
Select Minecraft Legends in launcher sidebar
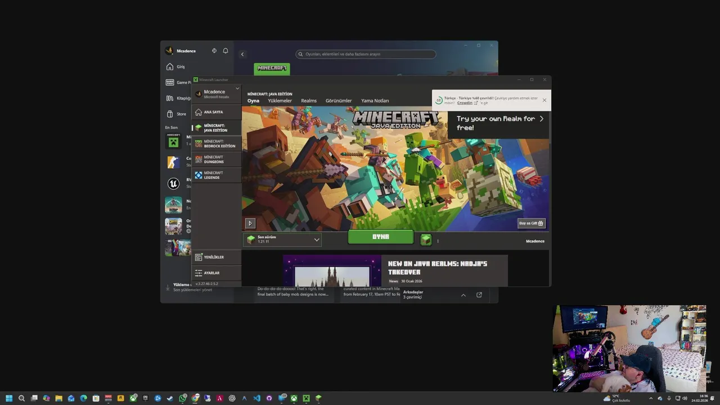217,175
